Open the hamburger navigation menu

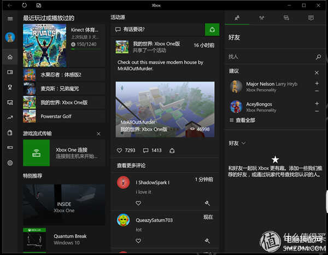(x=10, y=19)
